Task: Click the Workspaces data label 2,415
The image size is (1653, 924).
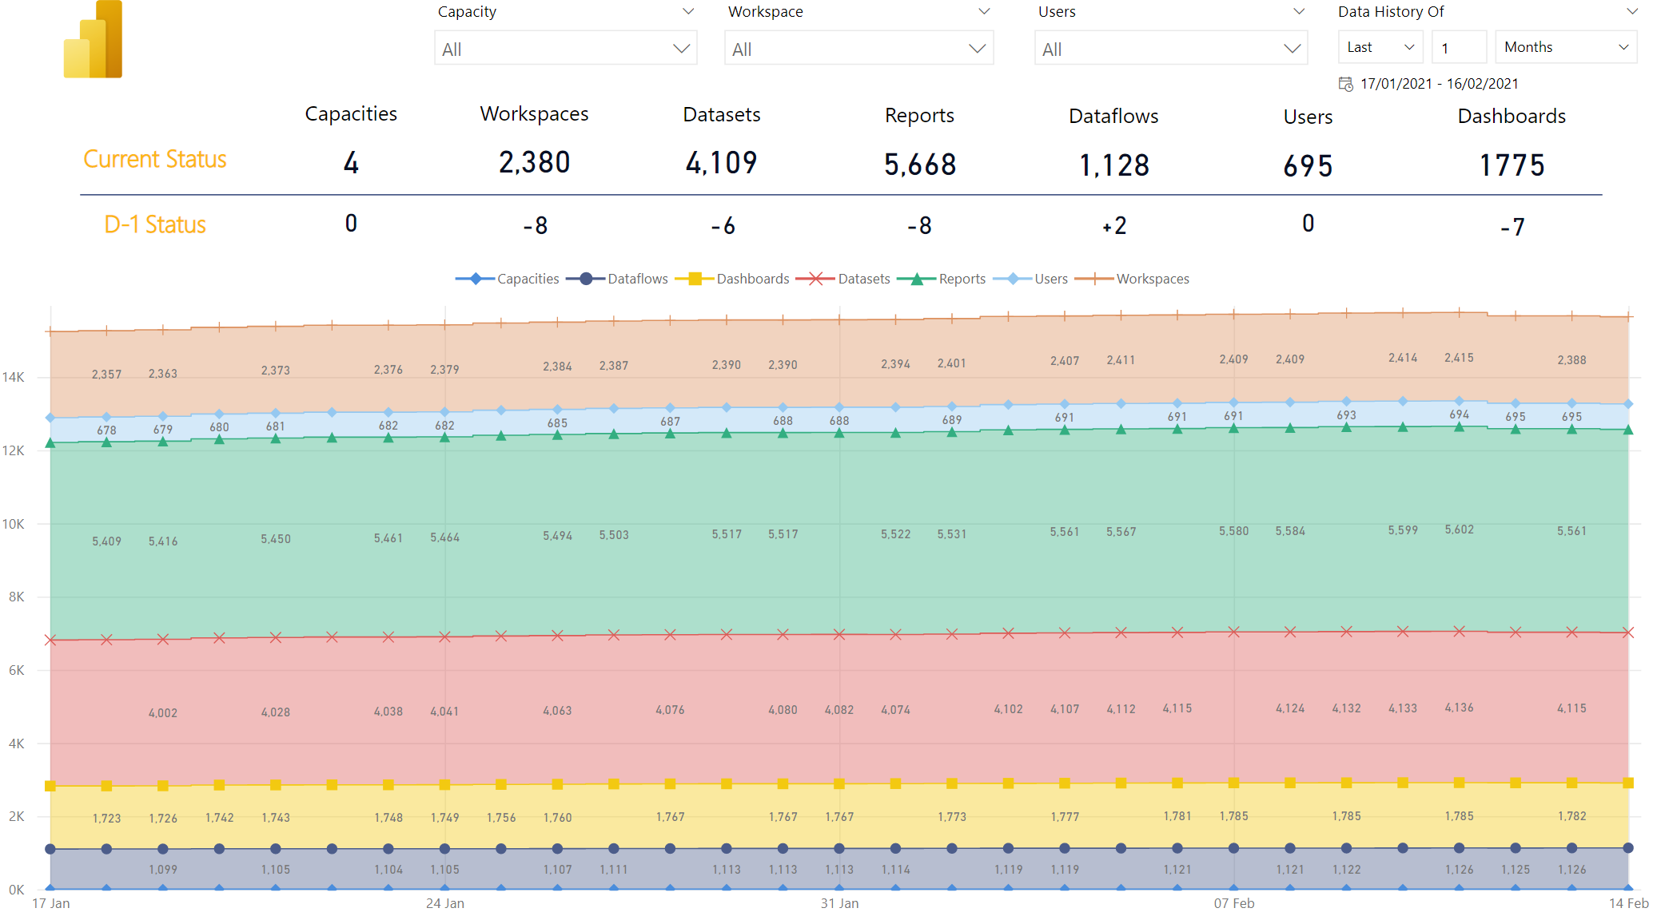Action: coord(1459,358)
